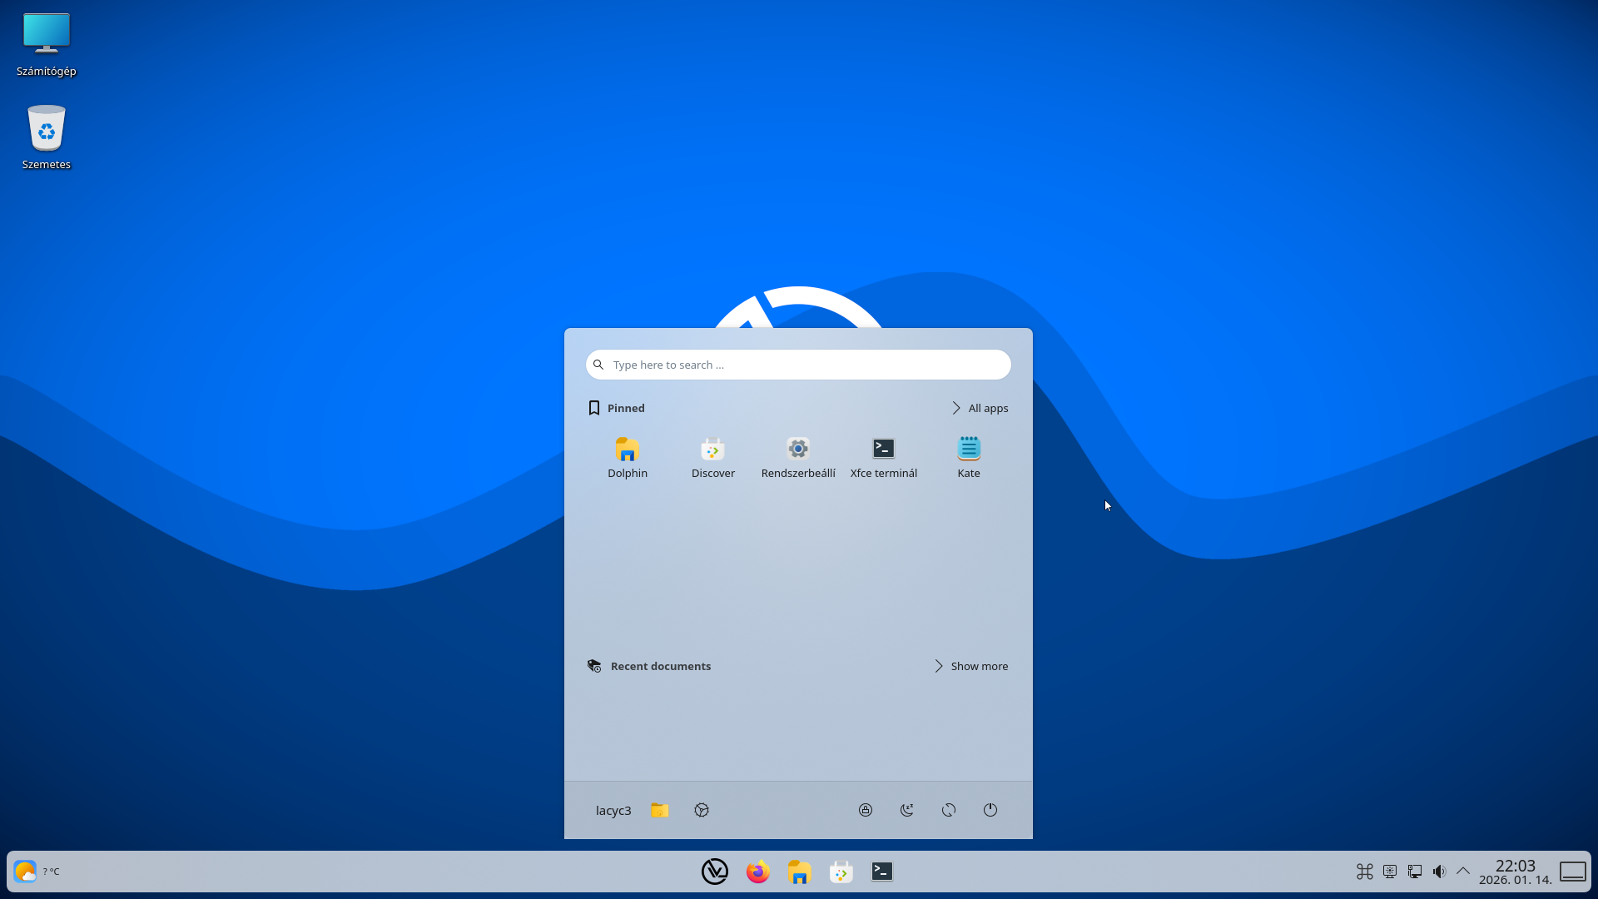
Task: Launch Discover from pinned apps
Action: tap(712, 456)
